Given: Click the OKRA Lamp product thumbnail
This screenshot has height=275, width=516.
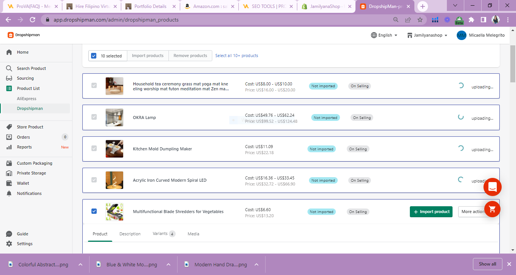Looking at the screenshot, I should point(114,117).
